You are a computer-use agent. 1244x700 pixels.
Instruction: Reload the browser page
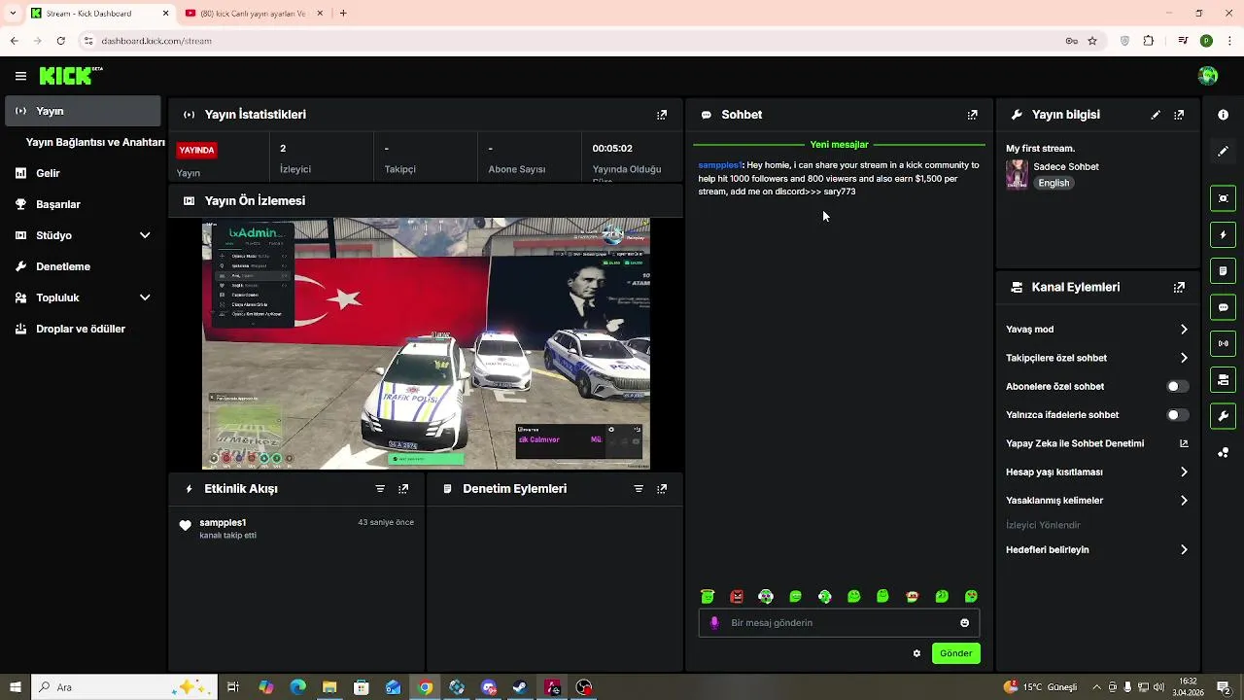60,41
